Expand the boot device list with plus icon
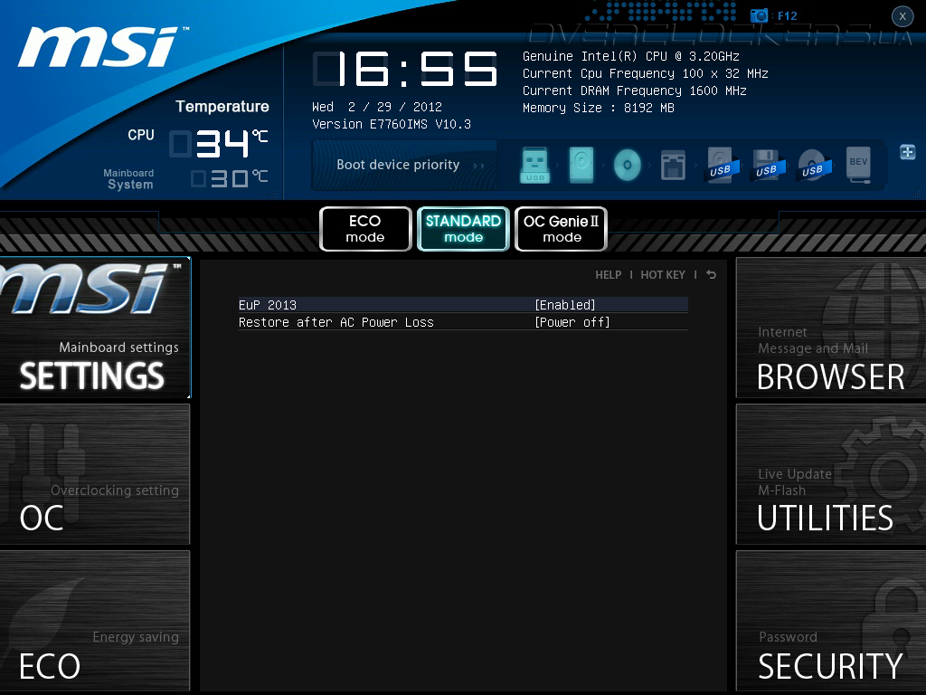926x695 pixels. point(908,152)
